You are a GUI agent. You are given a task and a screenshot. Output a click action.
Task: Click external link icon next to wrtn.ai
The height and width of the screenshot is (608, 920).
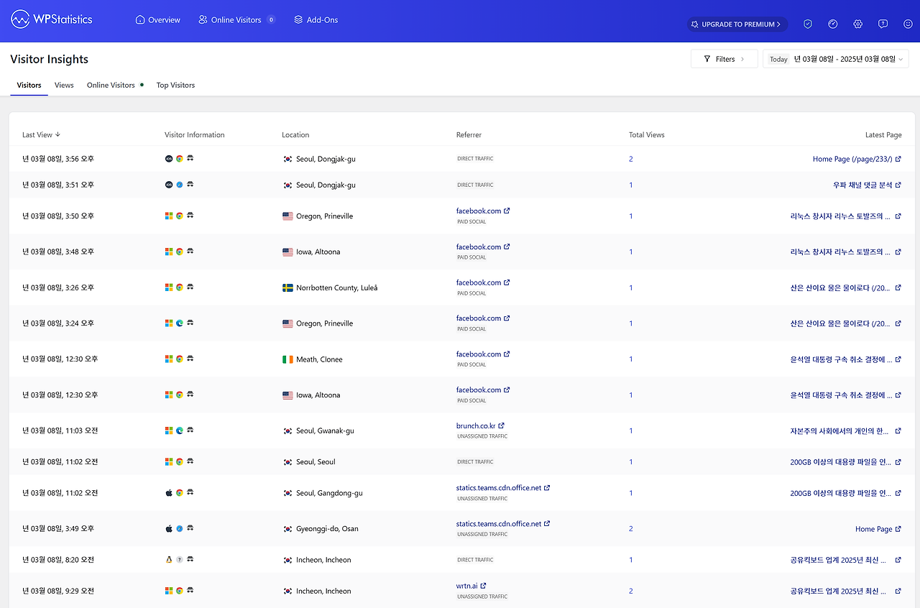484,586
